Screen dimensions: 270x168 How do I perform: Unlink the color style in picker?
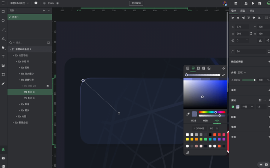pyautogui.click(x=223, y=68)
